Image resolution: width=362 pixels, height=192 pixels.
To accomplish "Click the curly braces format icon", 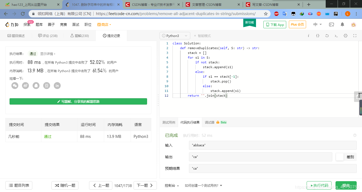I will [x=318, y=36].
